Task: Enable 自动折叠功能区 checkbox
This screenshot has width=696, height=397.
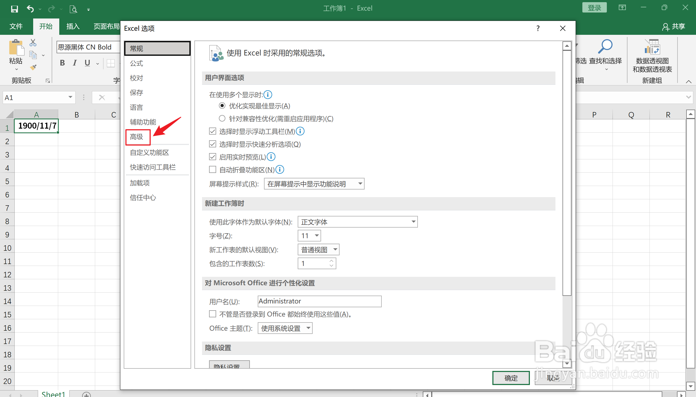Action: [213, 169]
